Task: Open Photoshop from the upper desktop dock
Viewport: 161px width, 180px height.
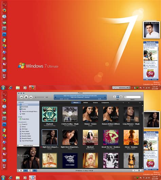Action: [x=4, y=34]
